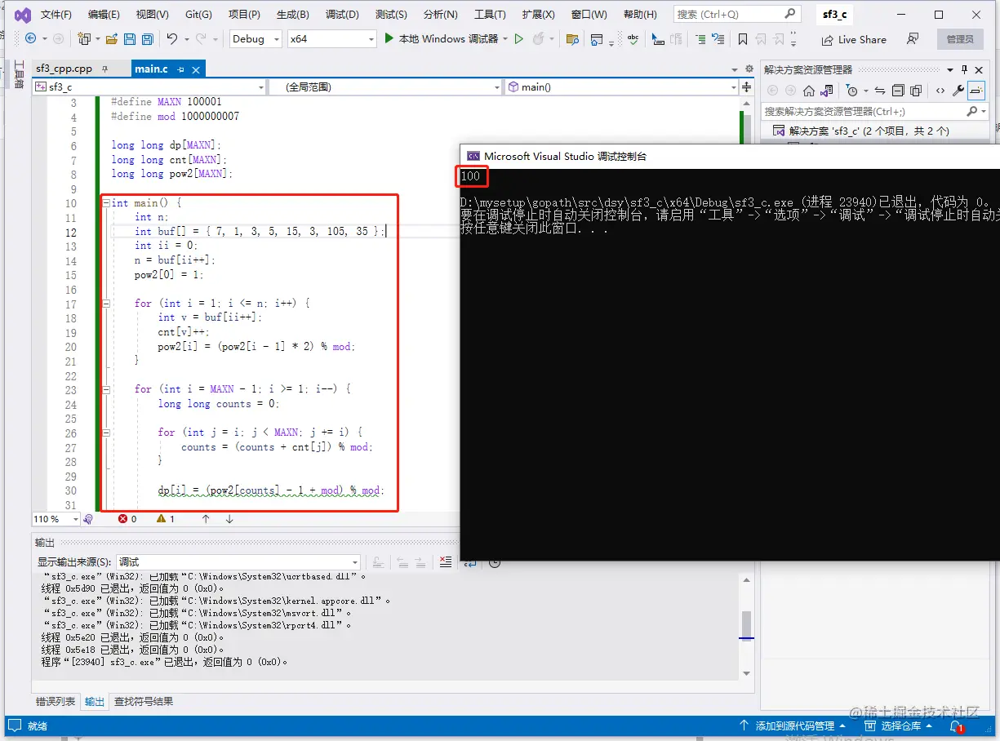
Task: Open the x64 platform dropdown
Action: click(x=332, y=39)
